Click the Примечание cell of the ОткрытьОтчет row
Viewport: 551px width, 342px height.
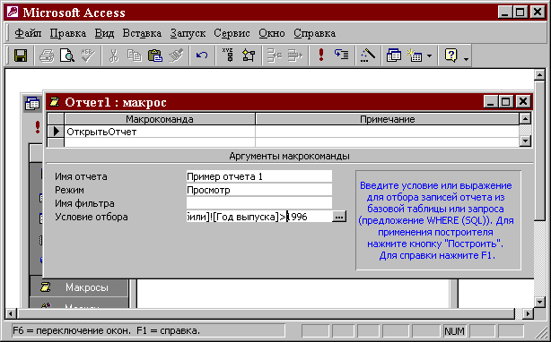tap(388, 132)
